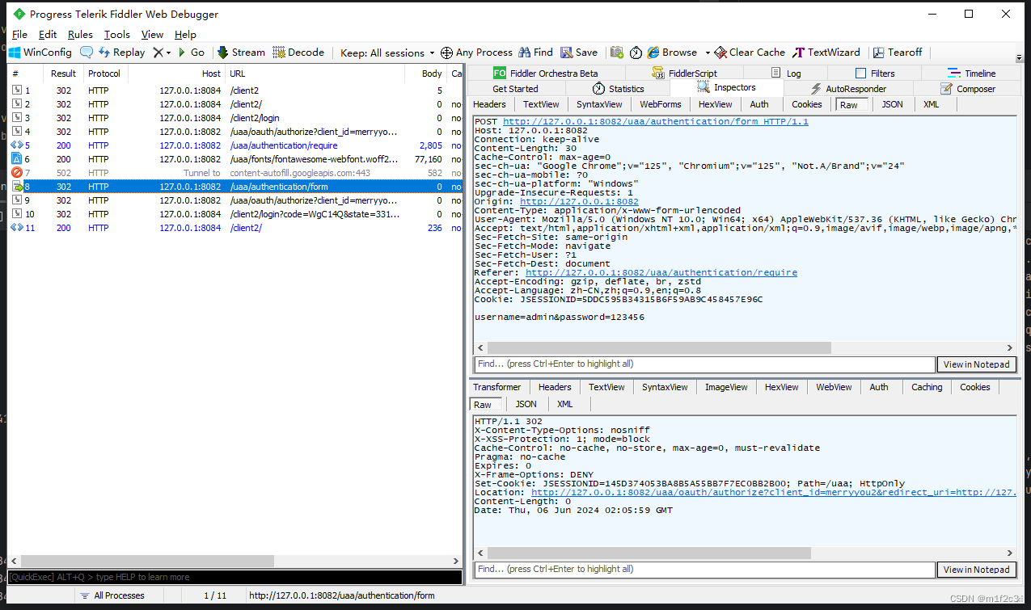The image size is (1031, 610).
Task: Switch to Fiddler Orchestra Beta tab
Action: [x=546, y=74]
